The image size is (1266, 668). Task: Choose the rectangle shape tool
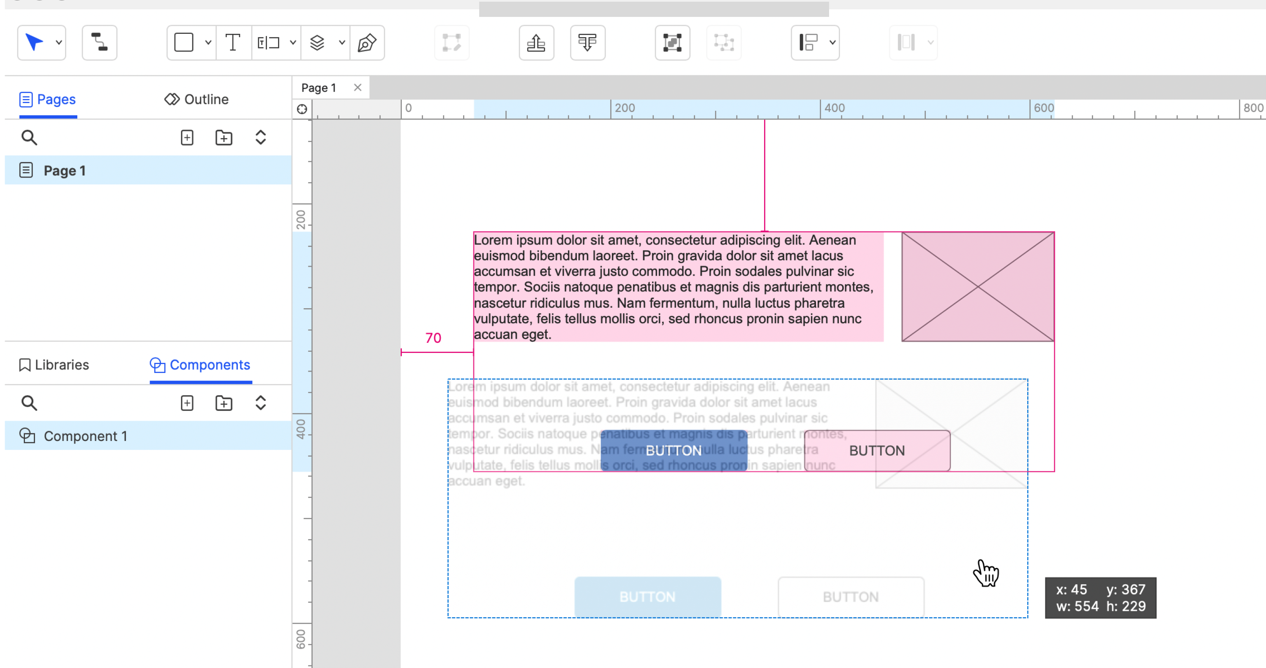(184, 42)
